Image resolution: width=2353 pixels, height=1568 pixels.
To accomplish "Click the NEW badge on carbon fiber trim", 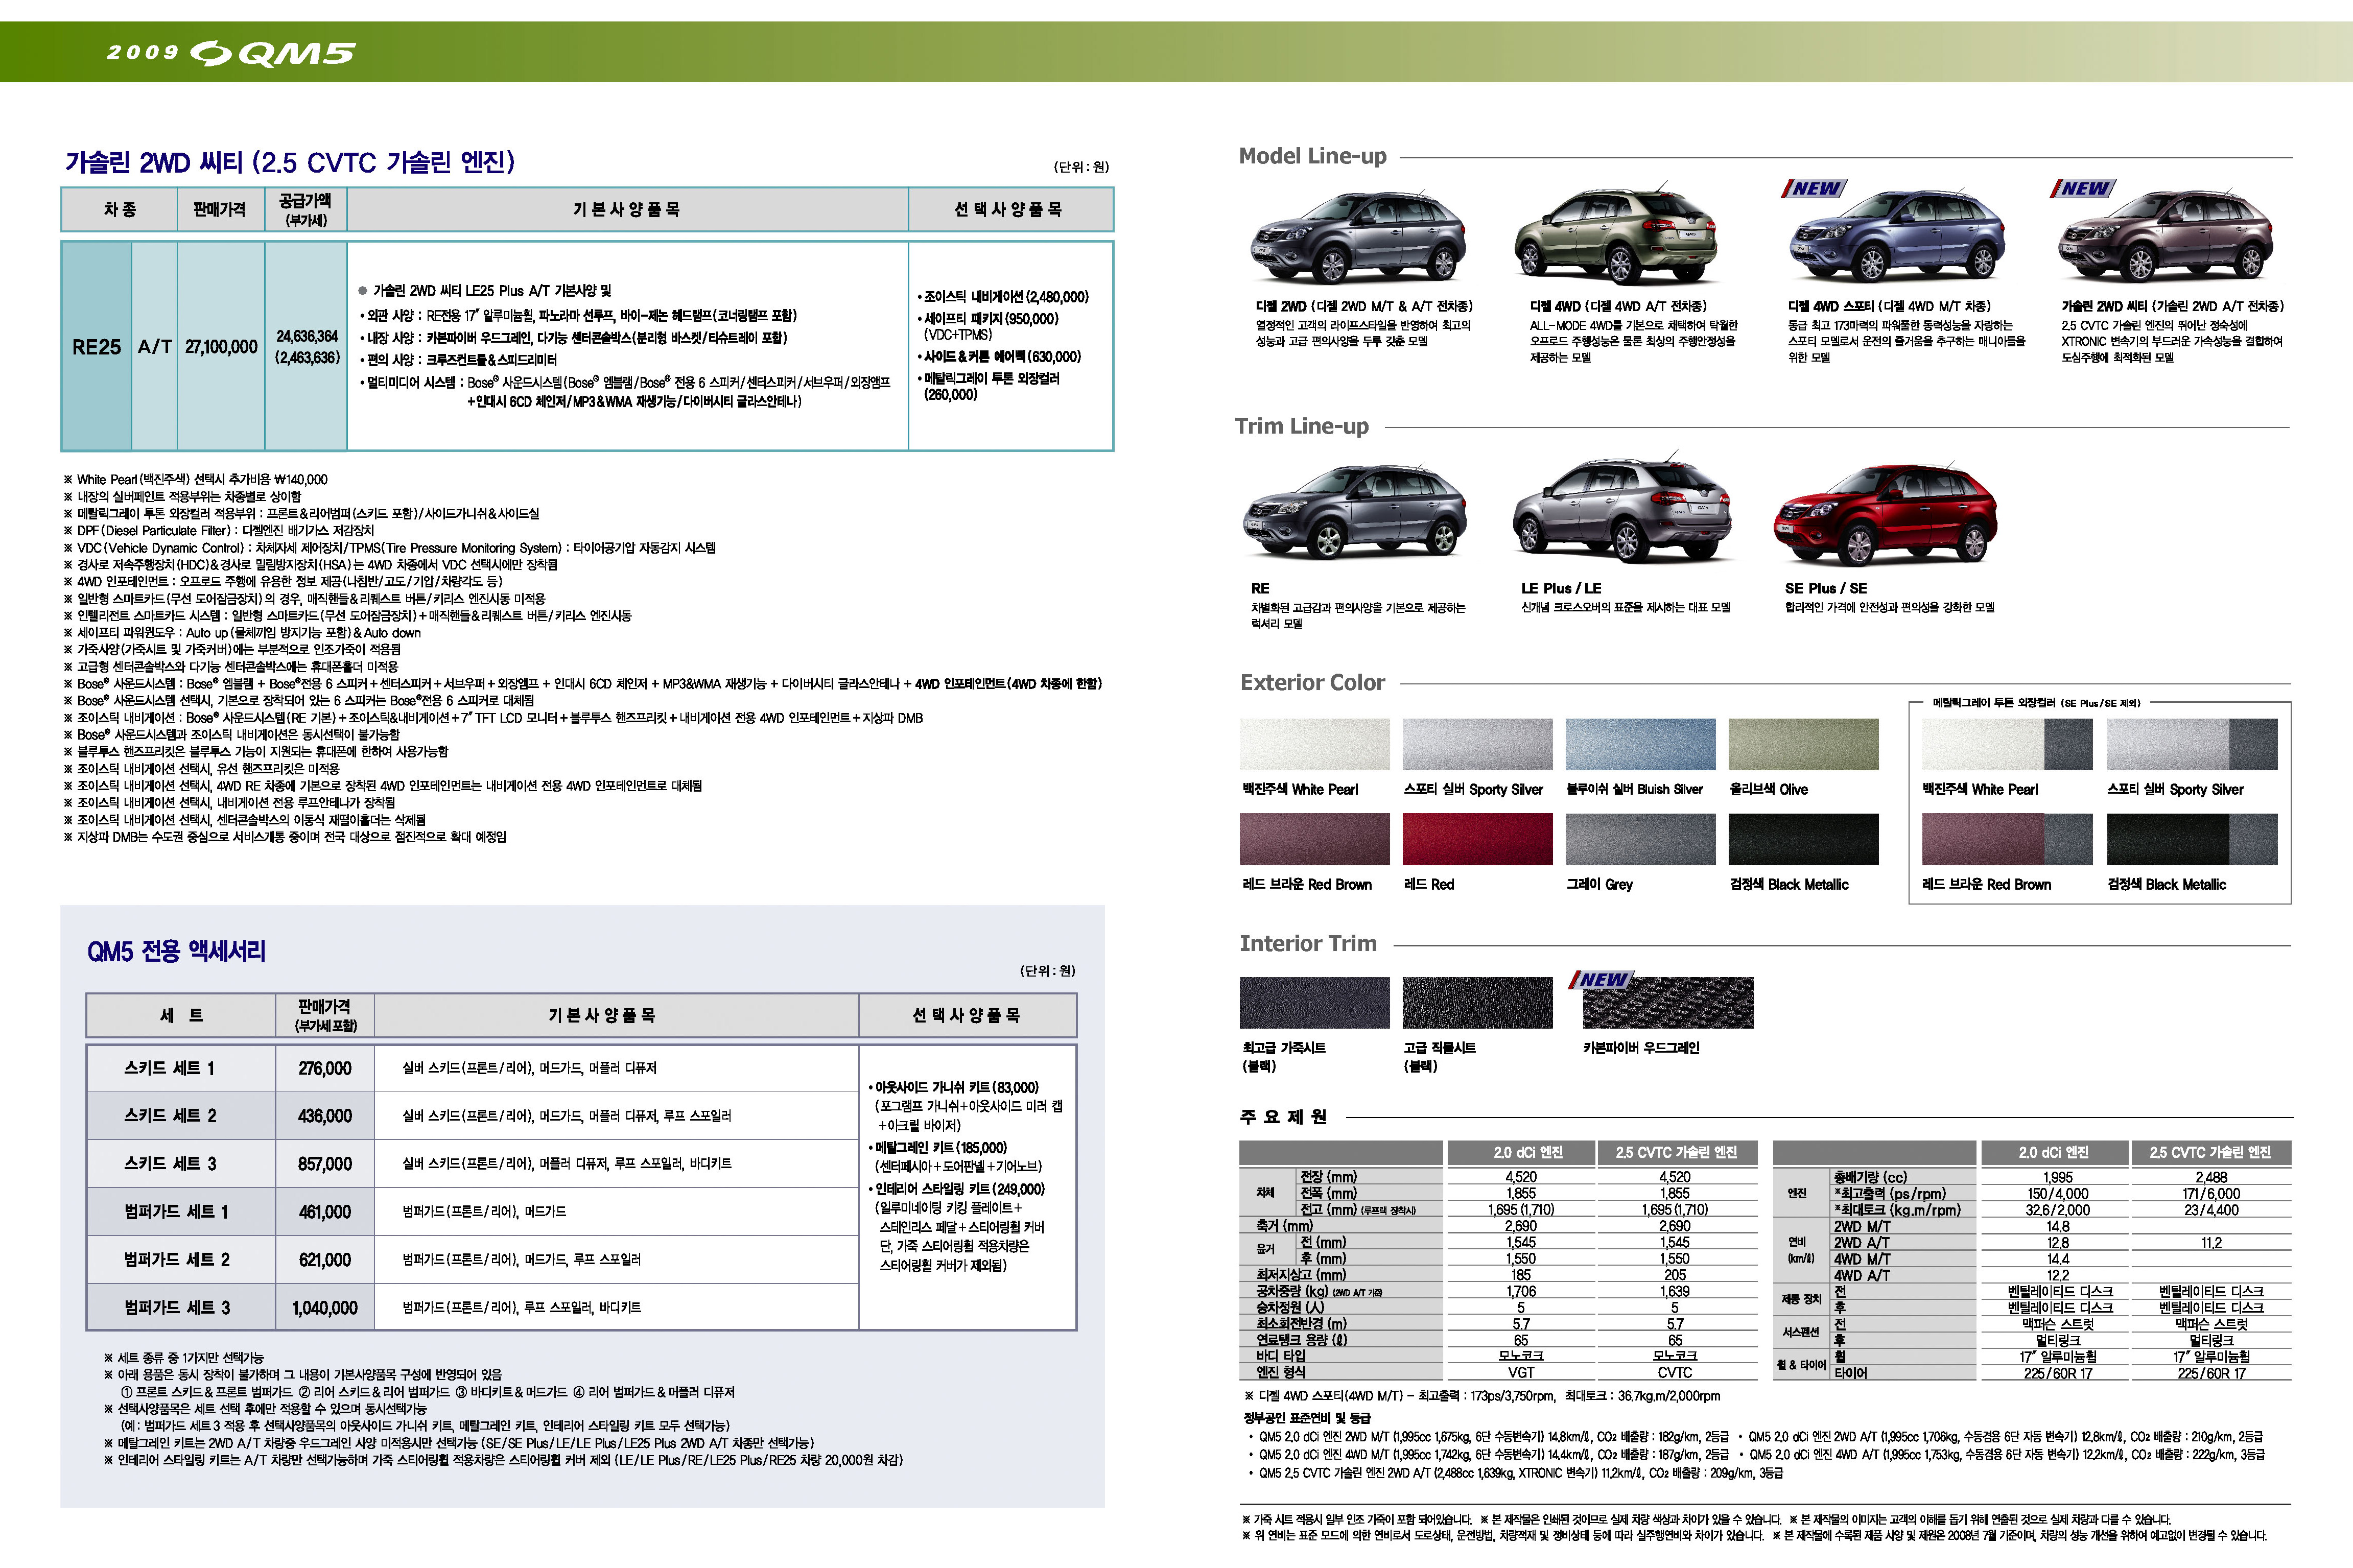I will (x=1603, y=979).
